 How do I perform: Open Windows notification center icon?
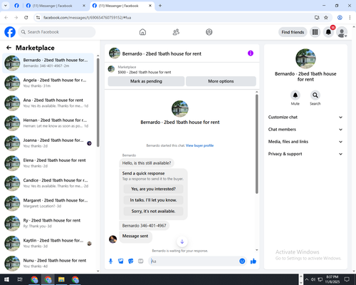347,279
